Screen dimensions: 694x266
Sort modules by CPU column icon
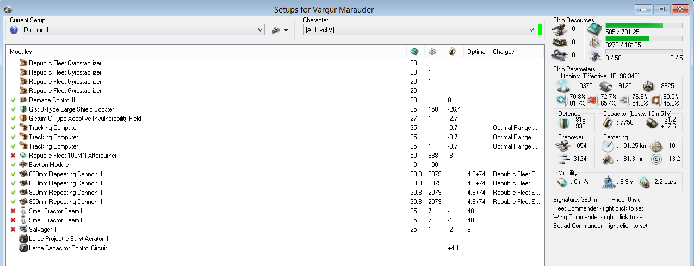point(414,52)
